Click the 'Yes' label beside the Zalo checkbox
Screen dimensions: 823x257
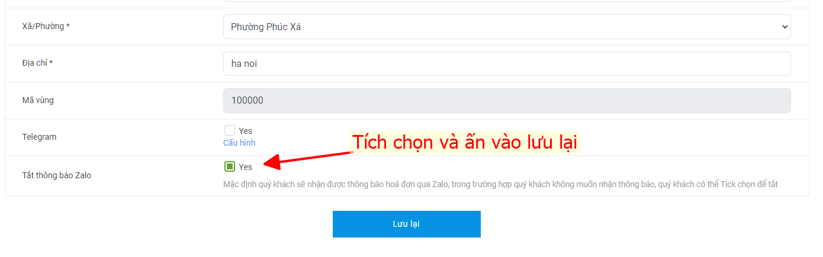pos(245,167)
